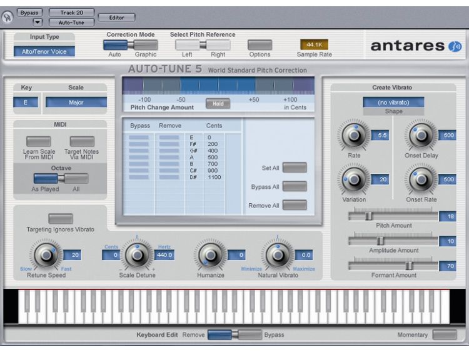
Task: Click the Bypass button in header
Action: (x=29, y=13)
